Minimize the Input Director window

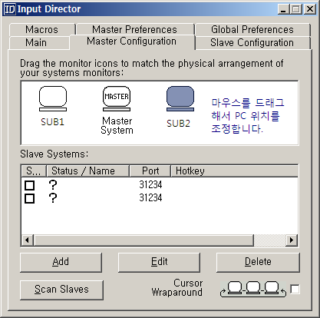coord(283,9)
